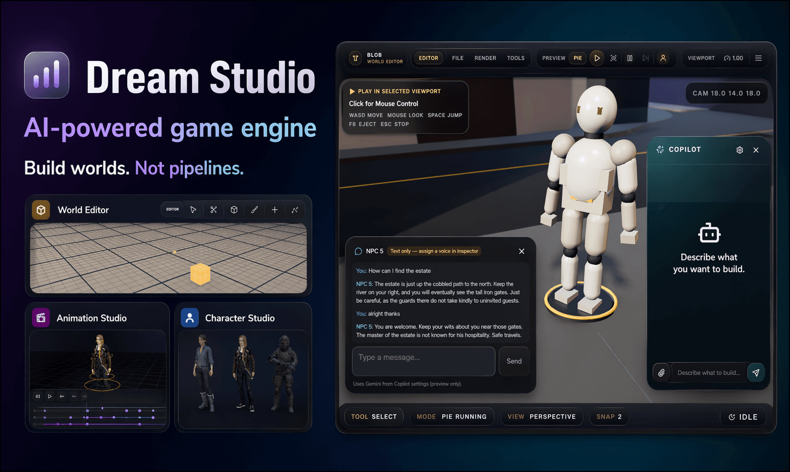The image size is (790, 472).
Task: Click the Send button in the NPC 5 chat
Action: pos(514,361)
